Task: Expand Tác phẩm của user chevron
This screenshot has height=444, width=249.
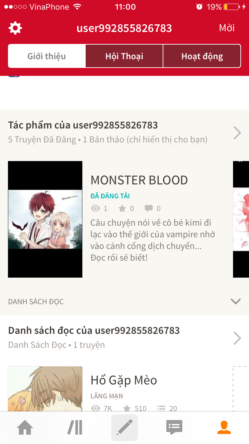Action: 237,133
